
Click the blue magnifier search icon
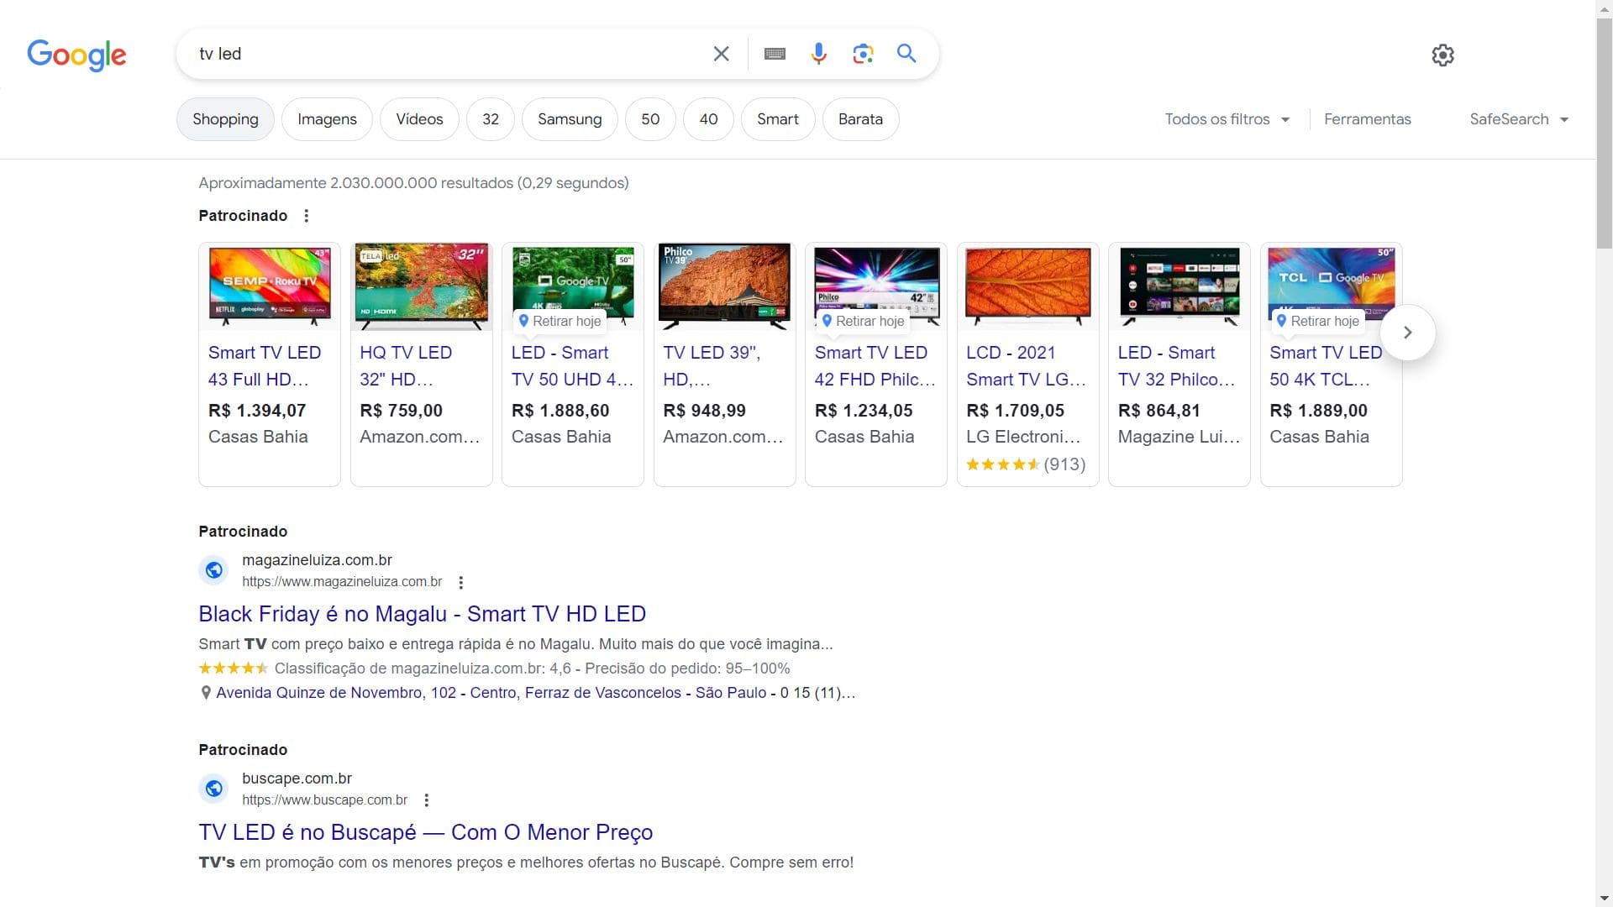coord(906,54)
